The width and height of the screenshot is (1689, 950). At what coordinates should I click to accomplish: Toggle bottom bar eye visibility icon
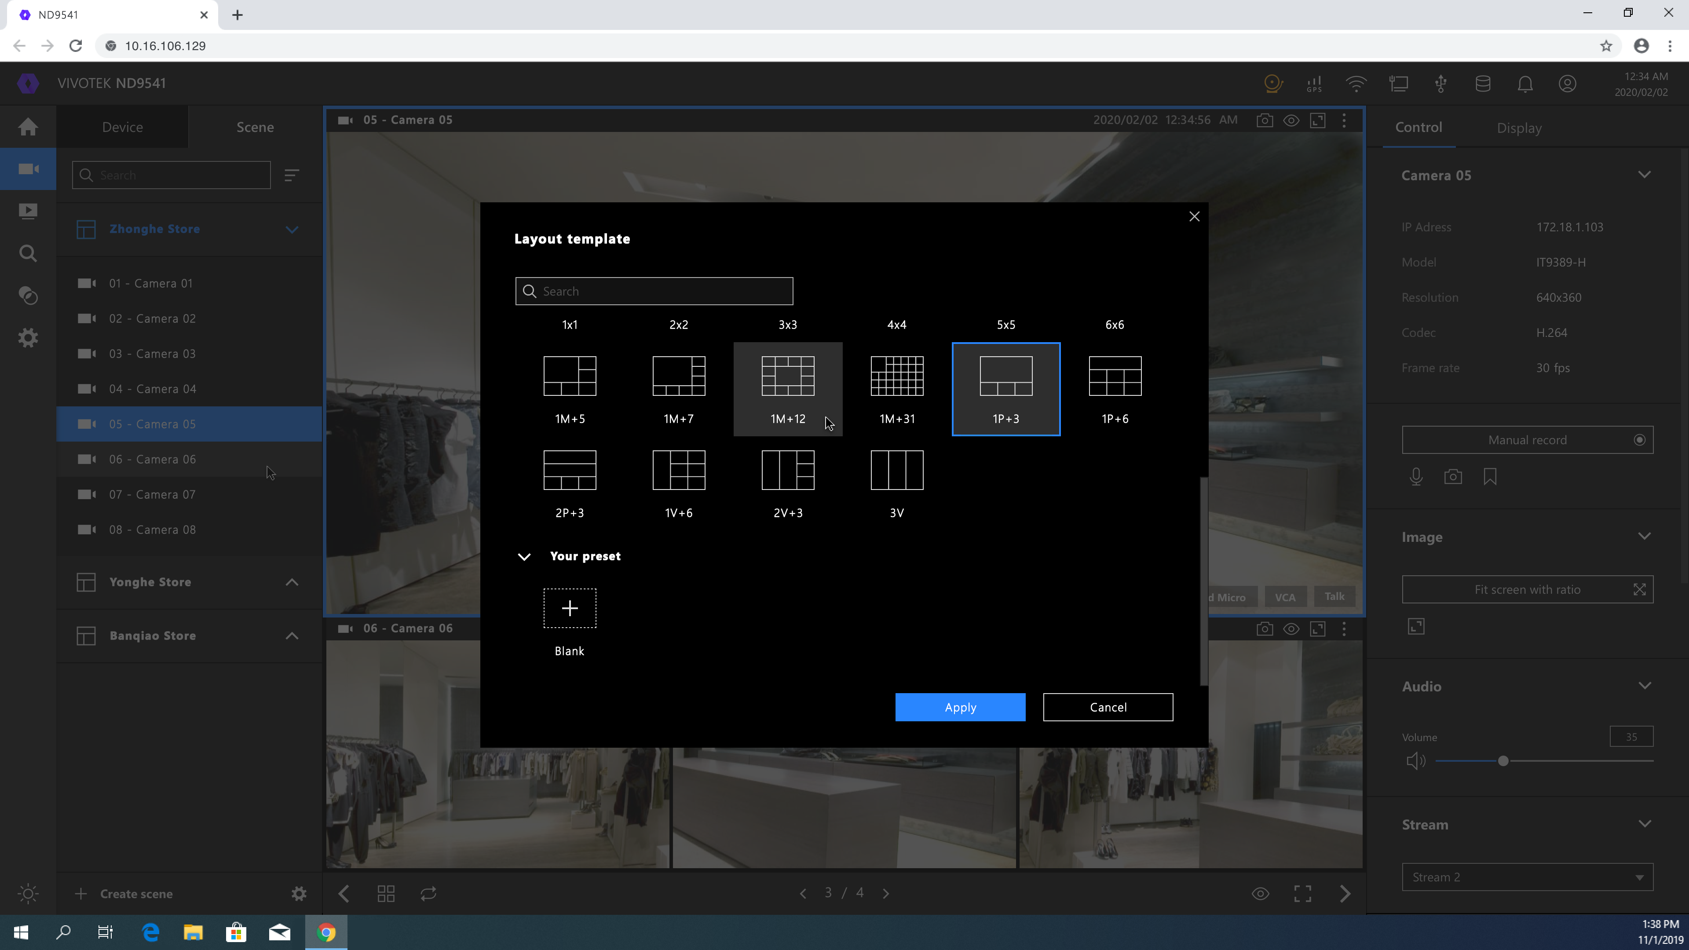point(1260,894)
